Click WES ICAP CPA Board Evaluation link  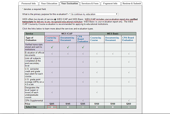point(83,39)
